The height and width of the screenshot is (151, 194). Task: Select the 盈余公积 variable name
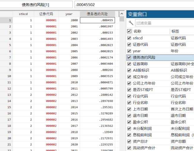[x=140, y=122]
